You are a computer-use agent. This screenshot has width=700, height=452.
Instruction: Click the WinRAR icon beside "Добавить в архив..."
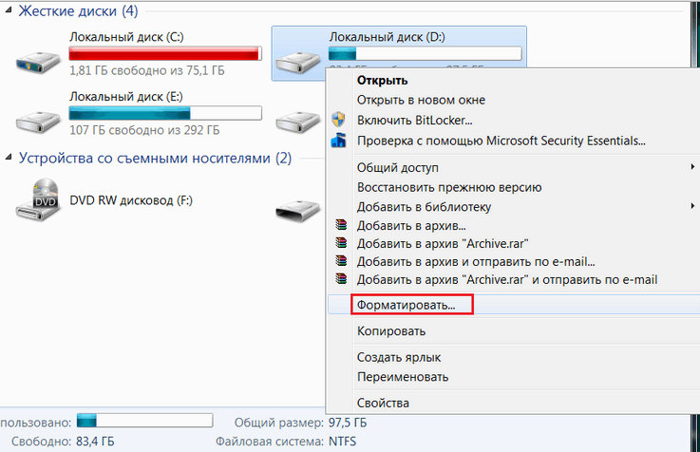341,224
